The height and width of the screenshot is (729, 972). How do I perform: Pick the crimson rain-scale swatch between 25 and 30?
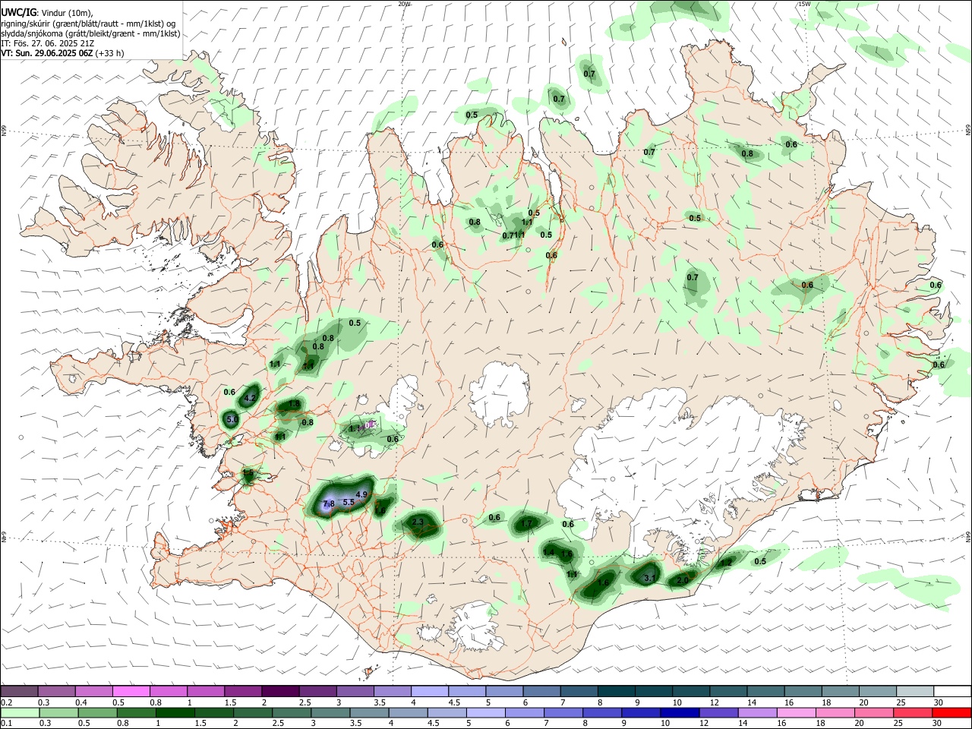(x=914, y=712)
